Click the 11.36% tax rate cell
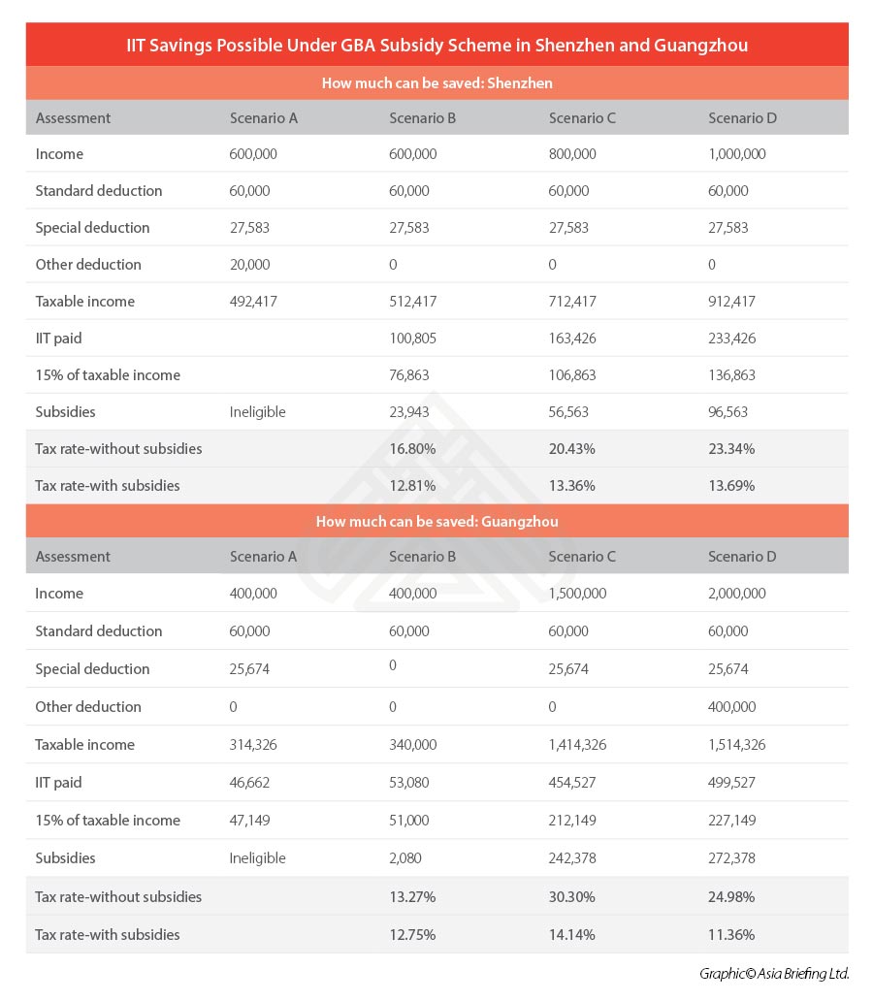This screenshot has height=1001, width=873. click(731, 935)
